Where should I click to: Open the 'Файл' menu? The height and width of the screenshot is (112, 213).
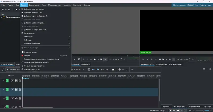3,5
